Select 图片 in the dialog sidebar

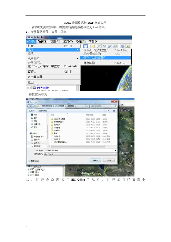(34, 118)
